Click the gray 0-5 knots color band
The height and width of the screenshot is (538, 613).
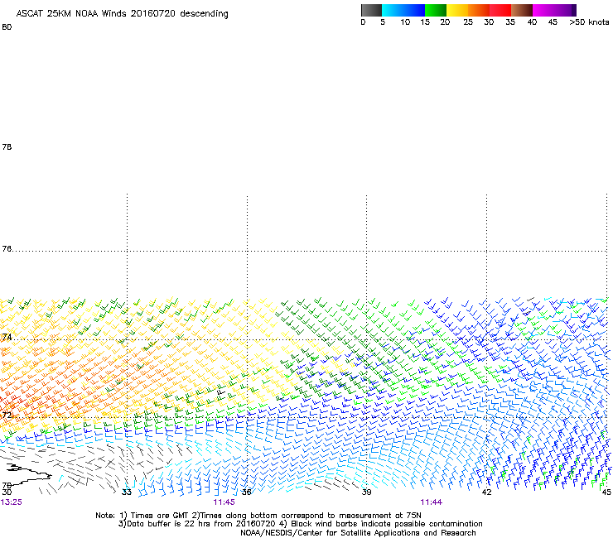(x=371, y=10)
